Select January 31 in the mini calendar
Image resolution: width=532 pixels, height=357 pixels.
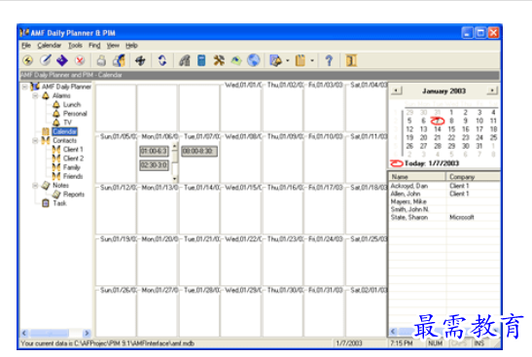pyautogui.click(x=479, y=146)
